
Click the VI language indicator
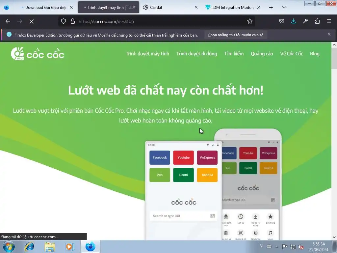[x=262, y=246]
